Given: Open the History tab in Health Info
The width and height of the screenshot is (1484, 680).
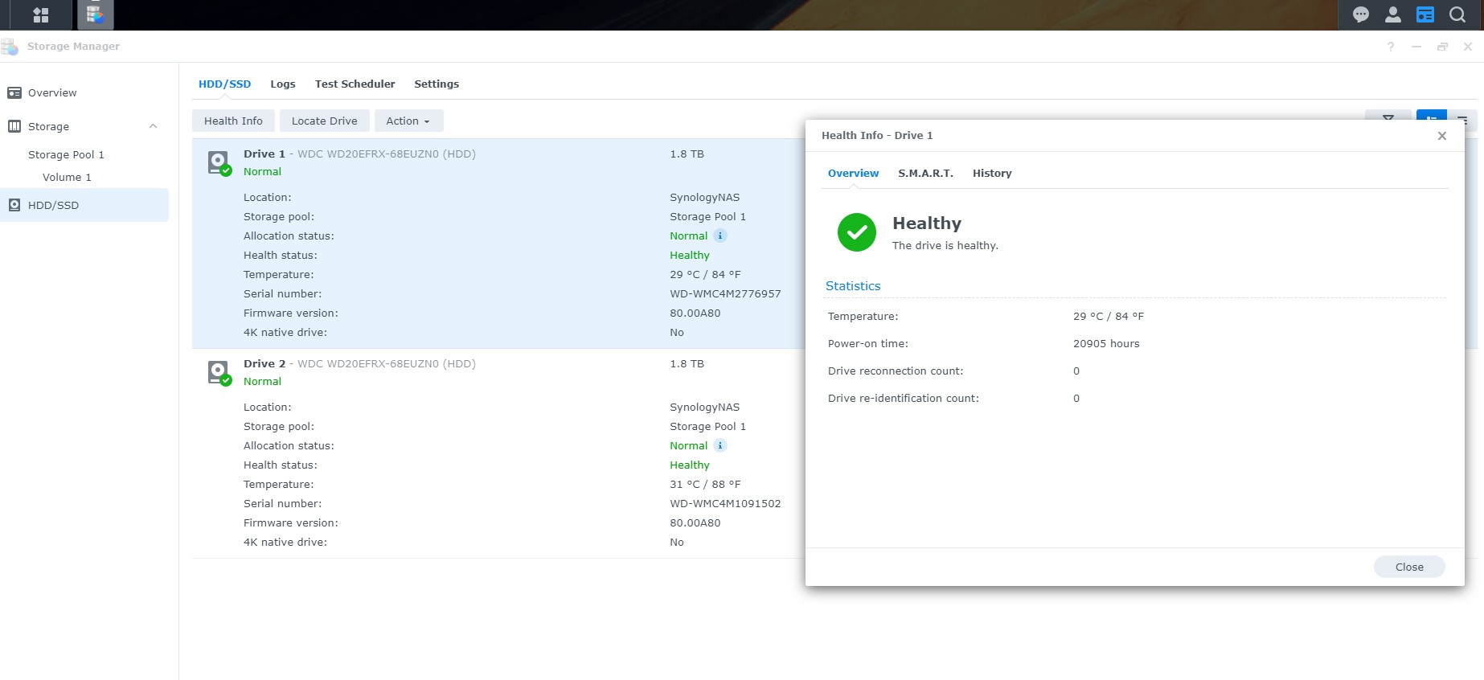Looking at the screenshot, I should click(x=992, y=173).
